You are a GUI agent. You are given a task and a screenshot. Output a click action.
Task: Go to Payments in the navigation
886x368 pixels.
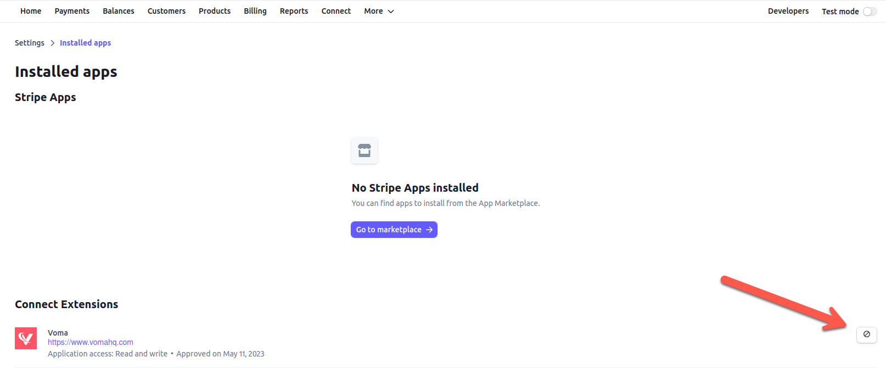coord(72,11)
